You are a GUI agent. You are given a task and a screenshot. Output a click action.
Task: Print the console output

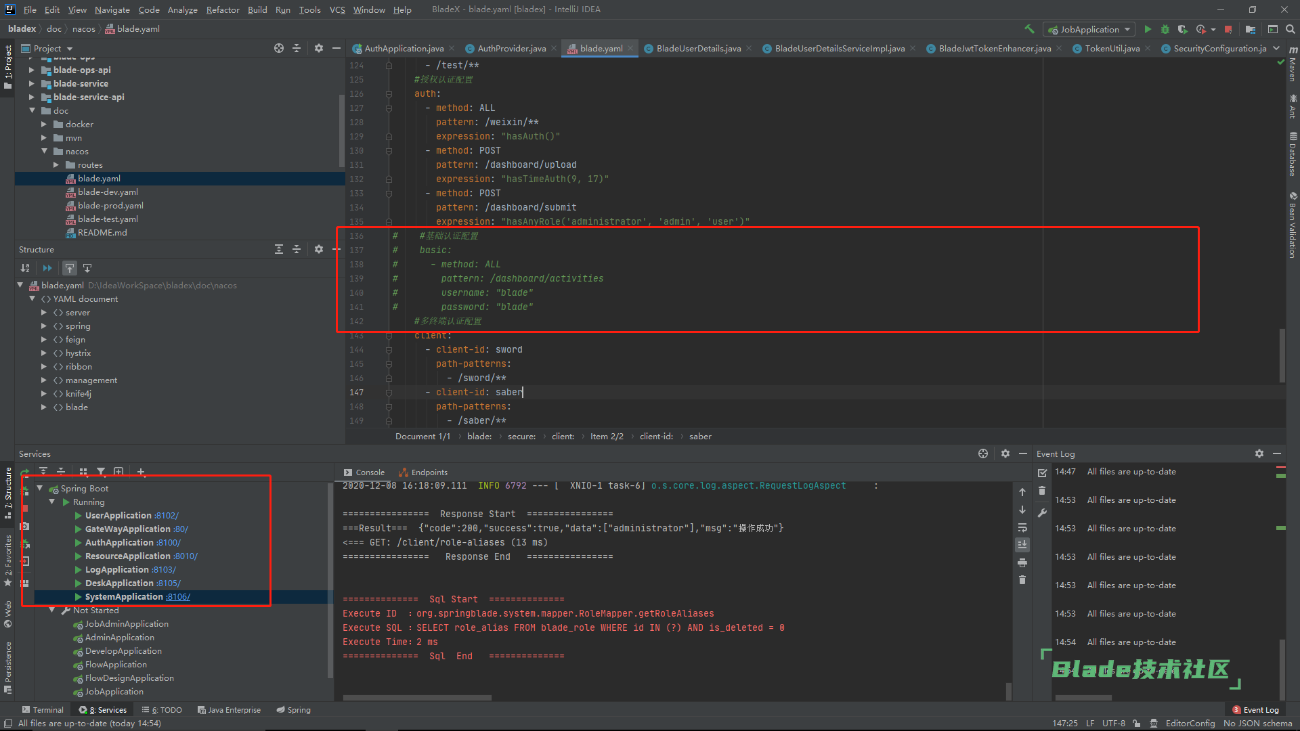click(1022, 562)
